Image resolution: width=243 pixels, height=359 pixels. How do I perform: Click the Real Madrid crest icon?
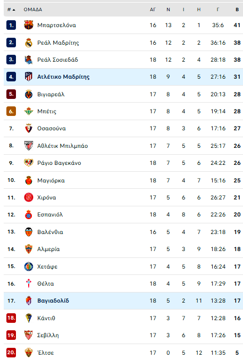pos(29,43)
